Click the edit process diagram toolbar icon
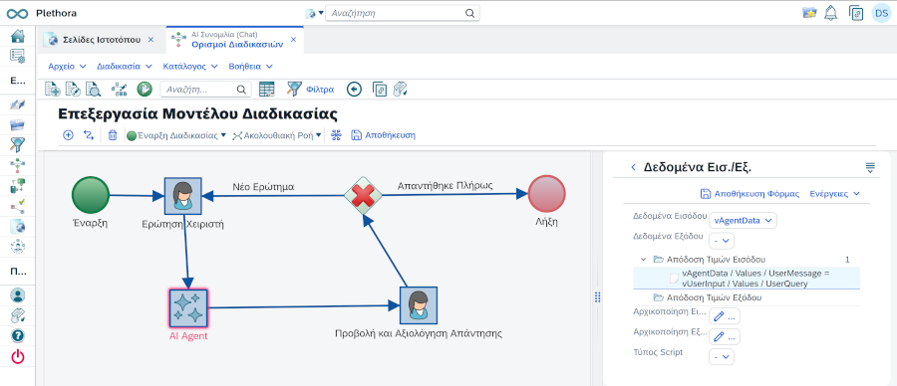 (119, 89)
